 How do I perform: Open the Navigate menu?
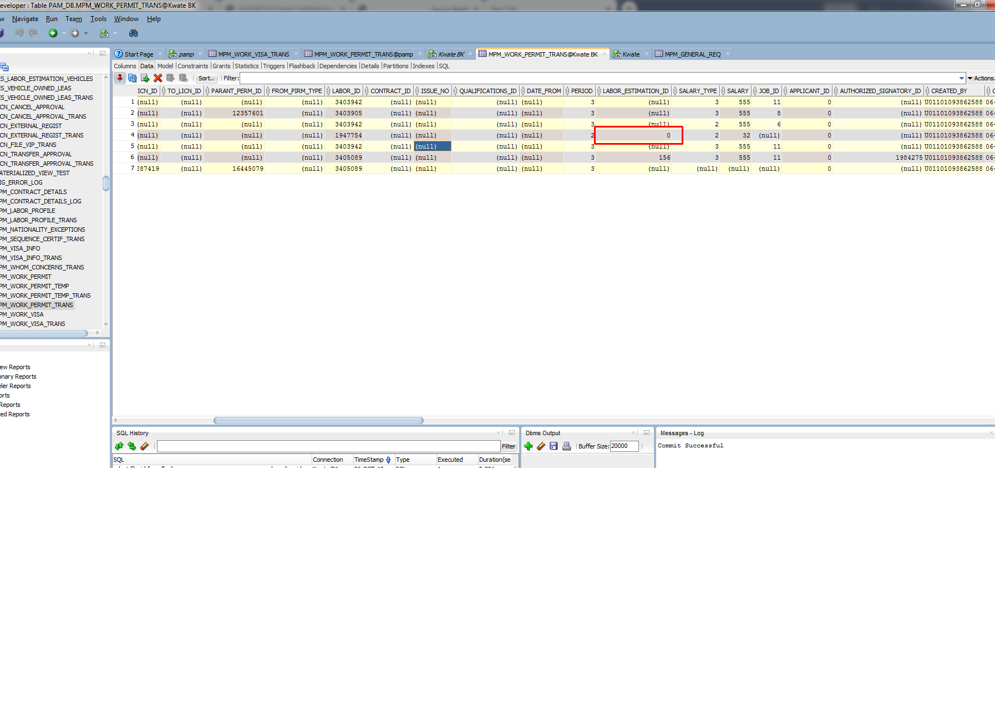tap(26, 19)
